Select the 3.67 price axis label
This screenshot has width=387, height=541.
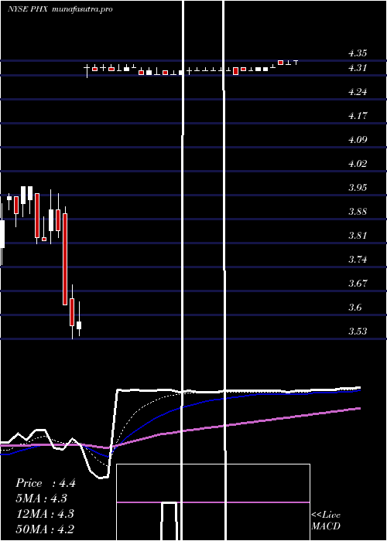358,284
